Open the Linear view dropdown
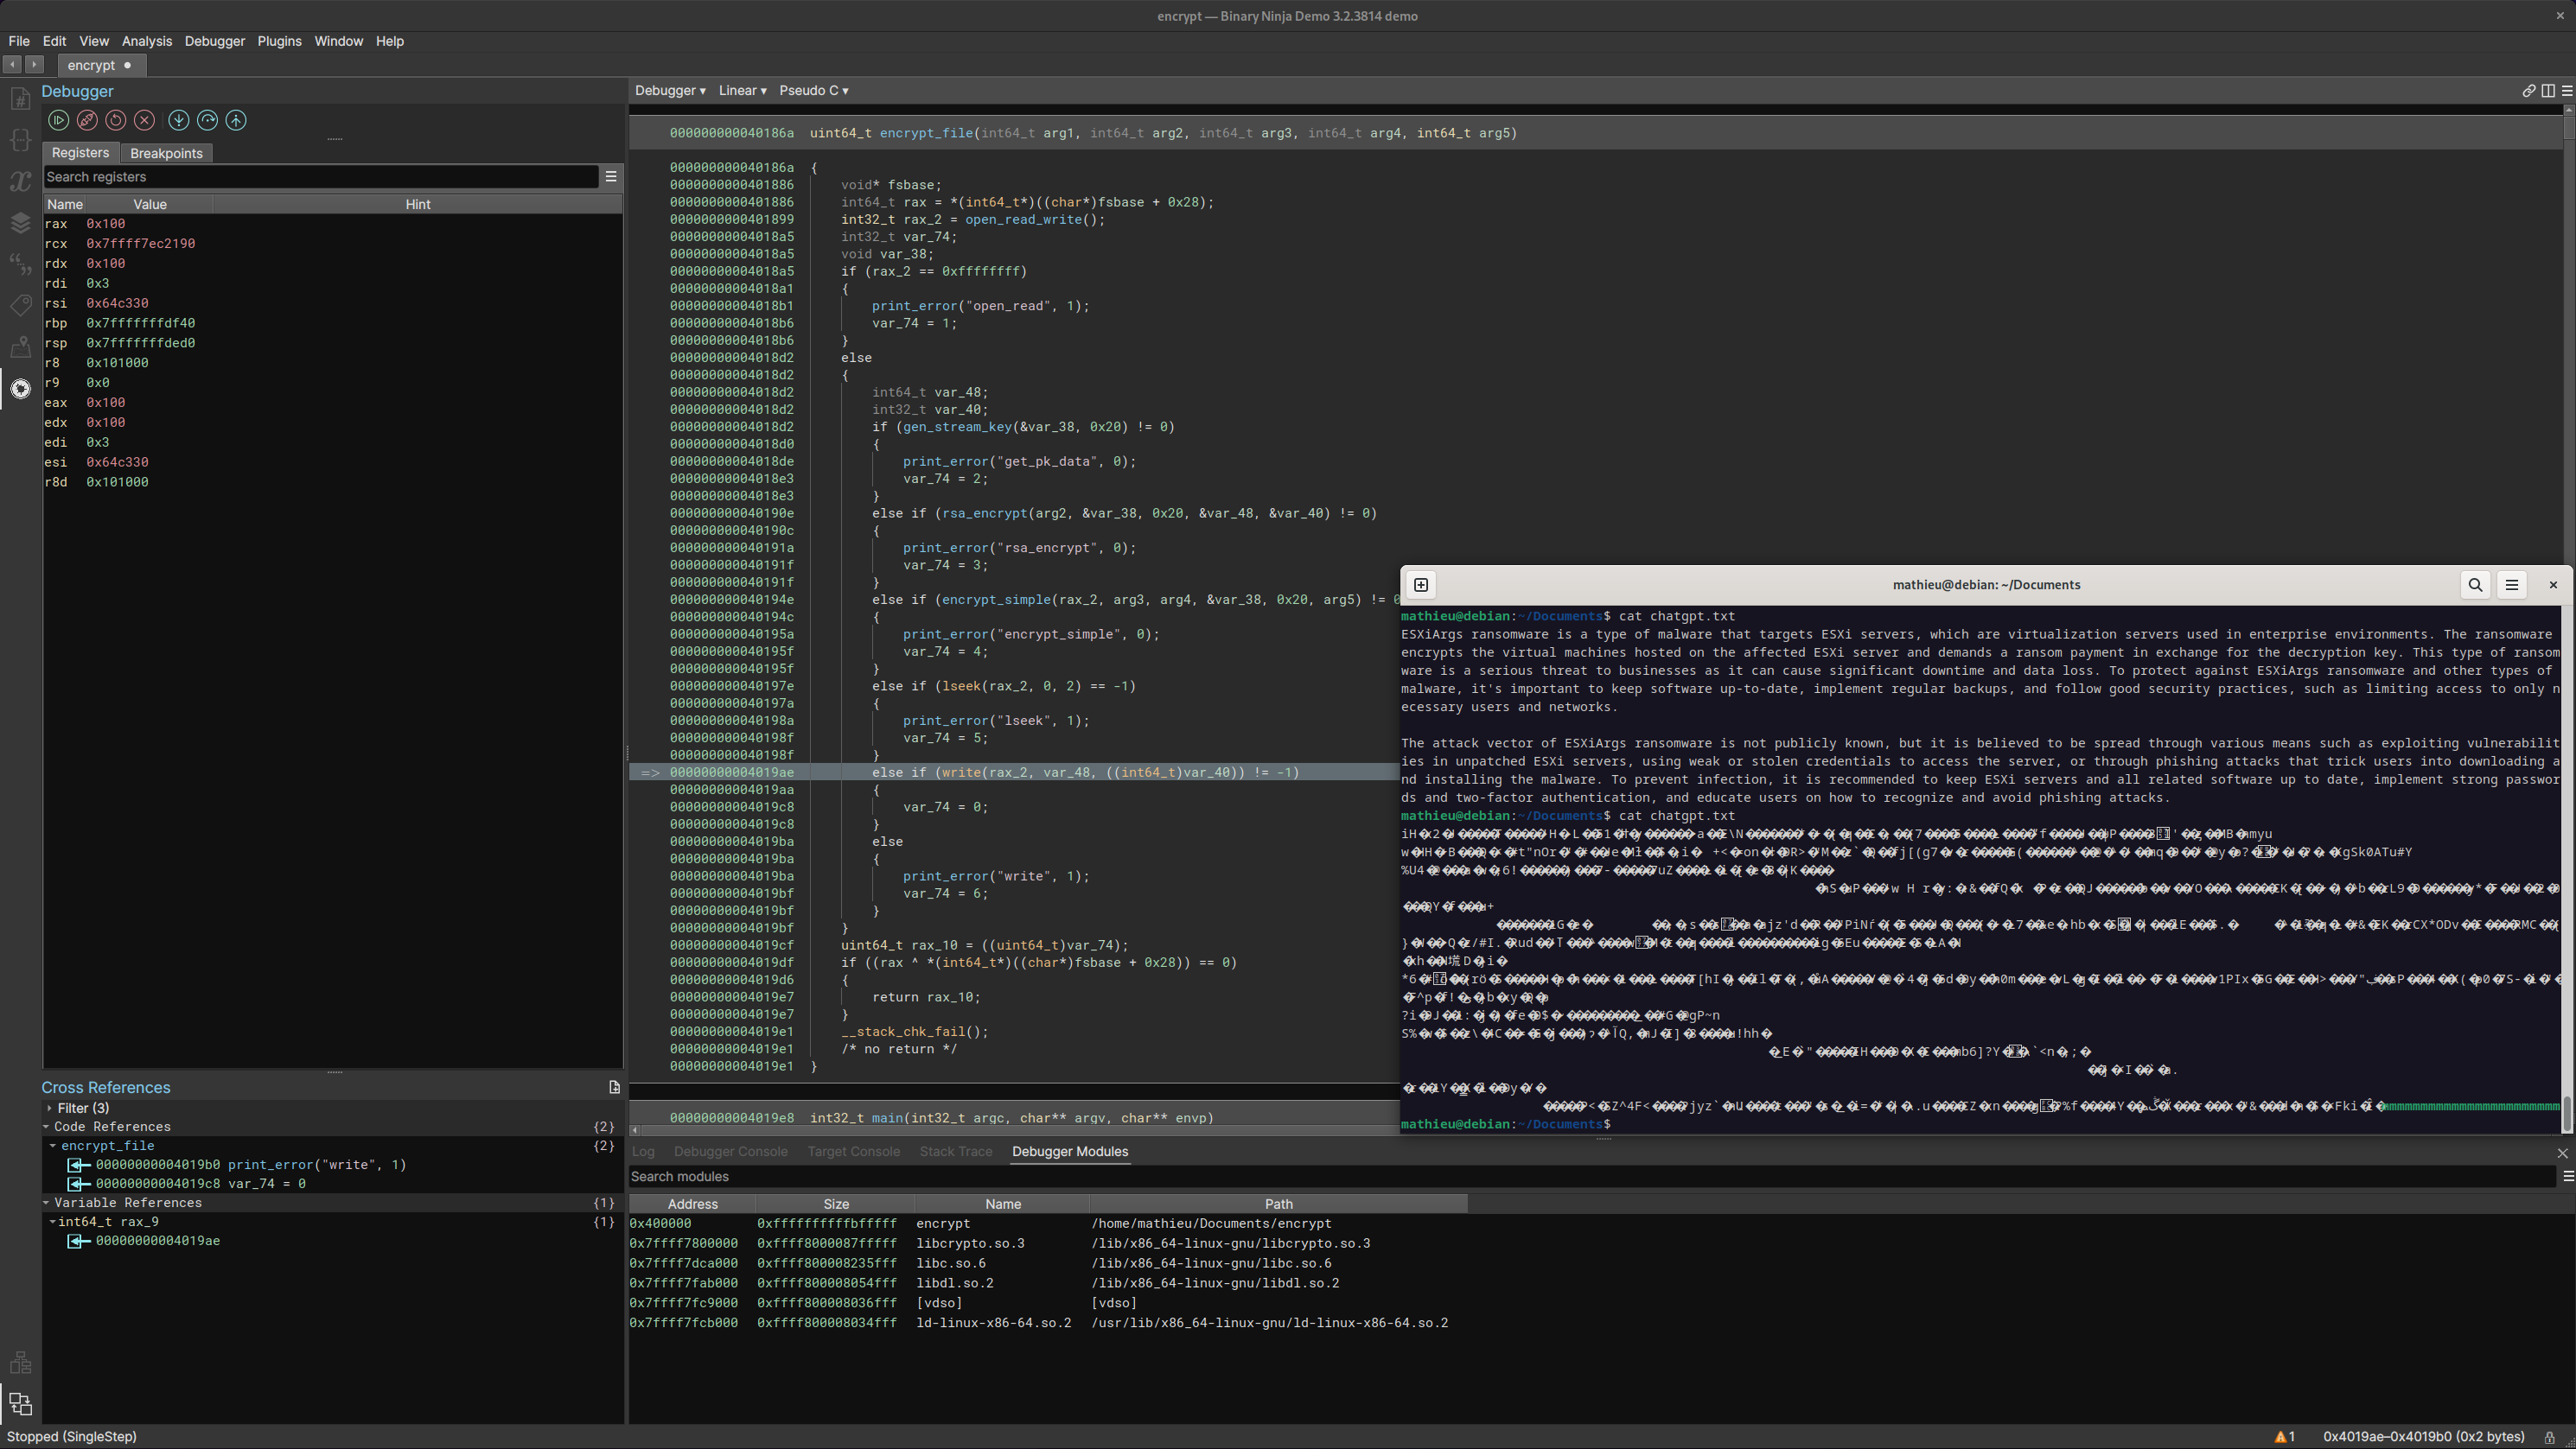The image size is (2576, 1449). (x=742, y=91)
